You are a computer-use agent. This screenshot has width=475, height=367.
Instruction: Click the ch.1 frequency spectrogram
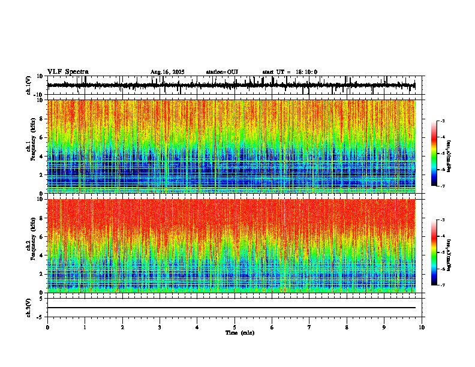click(x=232, y=146)
